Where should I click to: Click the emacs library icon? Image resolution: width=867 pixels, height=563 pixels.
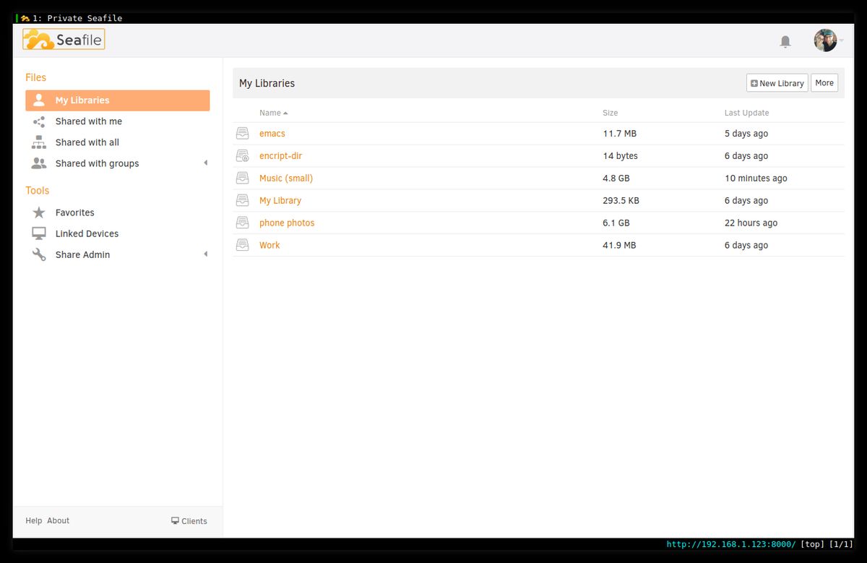tap(243, 134)
